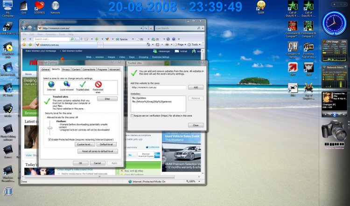350x206 pixels.
Task: Click the security level slider
Action: pos(49,127)
